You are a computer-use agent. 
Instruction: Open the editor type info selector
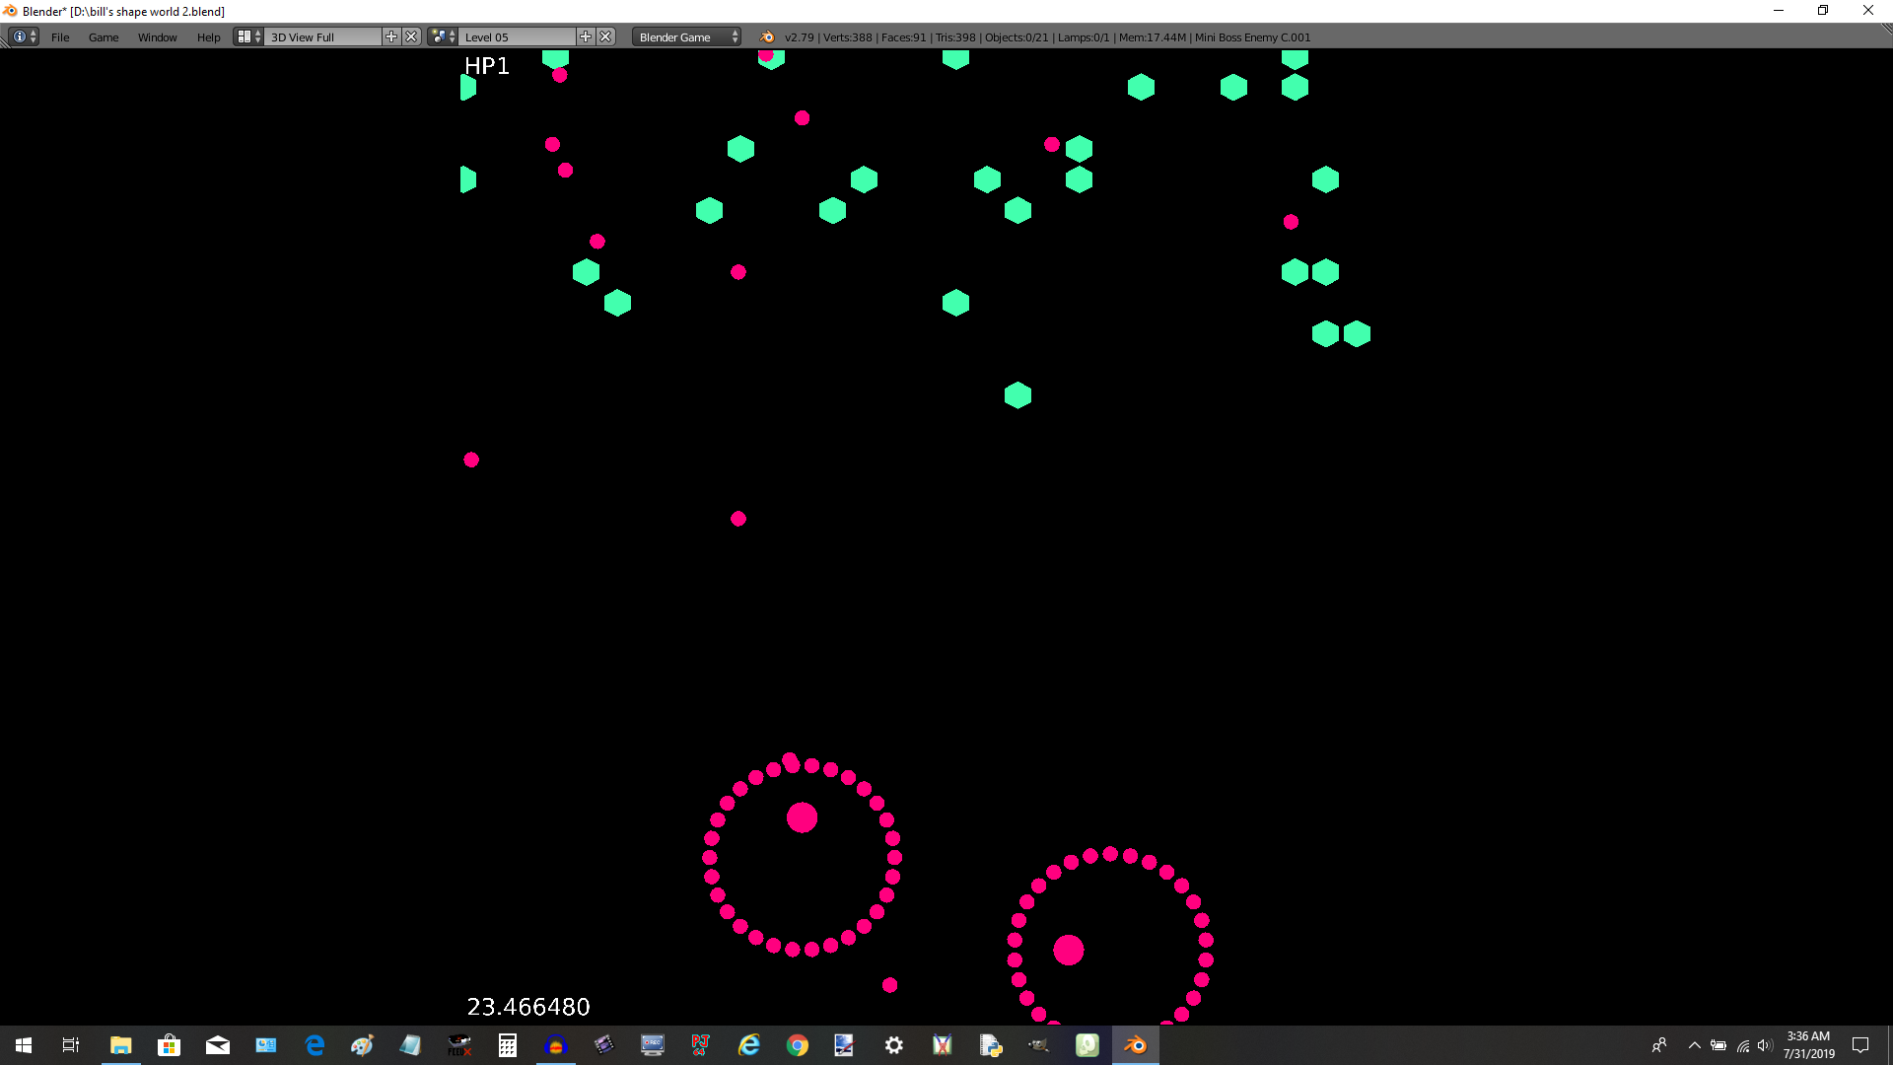tap(24, 36)
